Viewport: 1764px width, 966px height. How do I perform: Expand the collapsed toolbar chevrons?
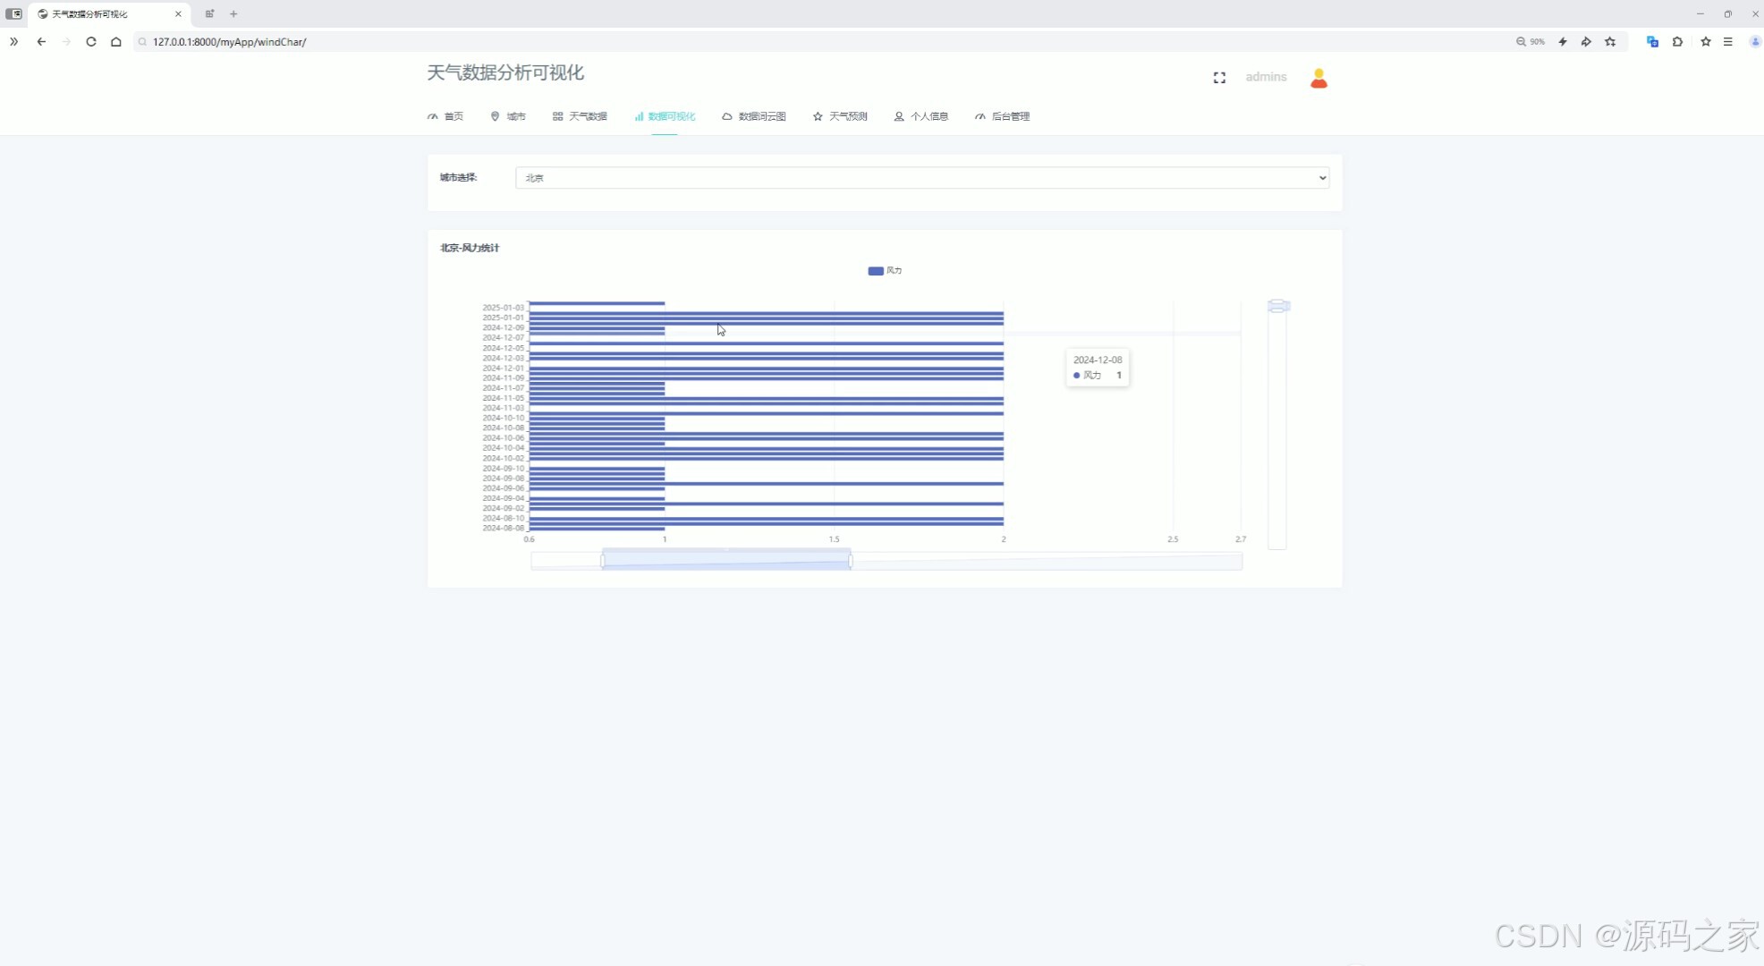tap(13, 42)
